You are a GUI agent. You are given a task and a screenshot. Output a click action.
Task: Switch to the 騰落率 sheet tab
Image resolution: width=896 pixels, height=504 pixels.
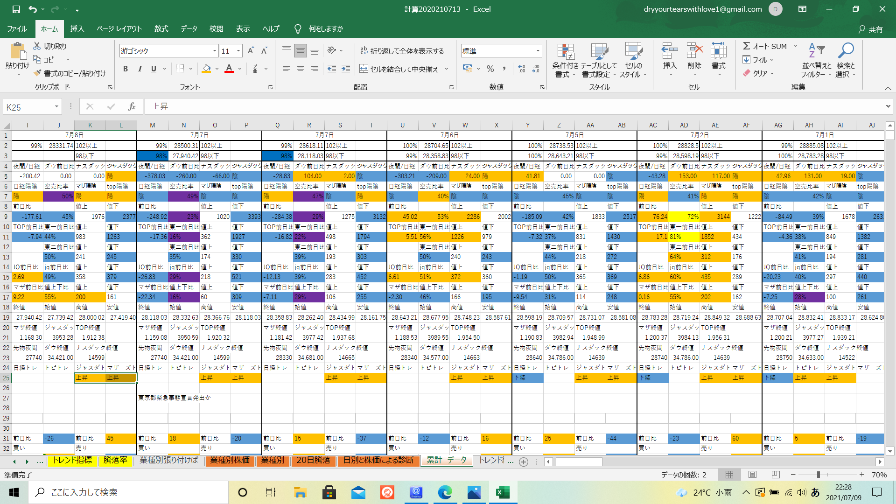115,460
